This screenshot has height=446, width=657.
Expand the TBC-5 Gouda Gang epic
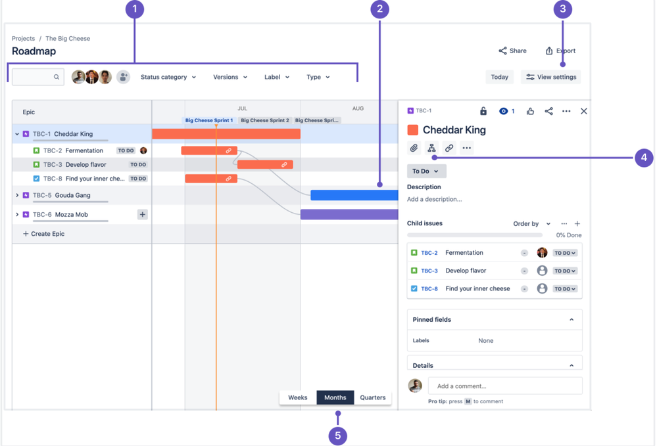pyautogui.click(x=17, y=195)
